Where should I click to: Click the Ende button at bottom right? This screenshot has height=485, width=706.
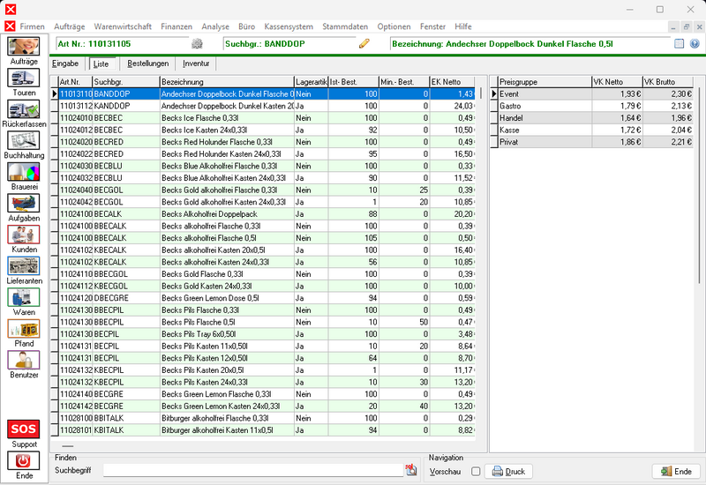(x=676, y=472)
